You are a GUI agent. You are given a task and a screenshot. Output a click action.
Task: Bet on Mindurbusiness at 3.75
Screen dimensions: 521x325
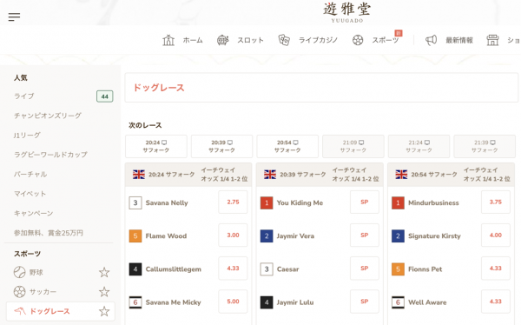pyautogui.click(x=496, y=202)
